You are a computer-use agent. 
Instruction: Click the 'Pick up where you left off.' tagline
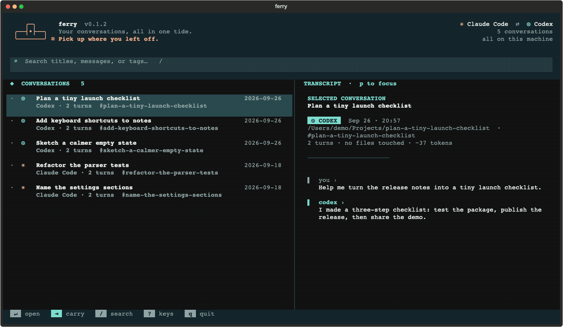click(109, 39)
